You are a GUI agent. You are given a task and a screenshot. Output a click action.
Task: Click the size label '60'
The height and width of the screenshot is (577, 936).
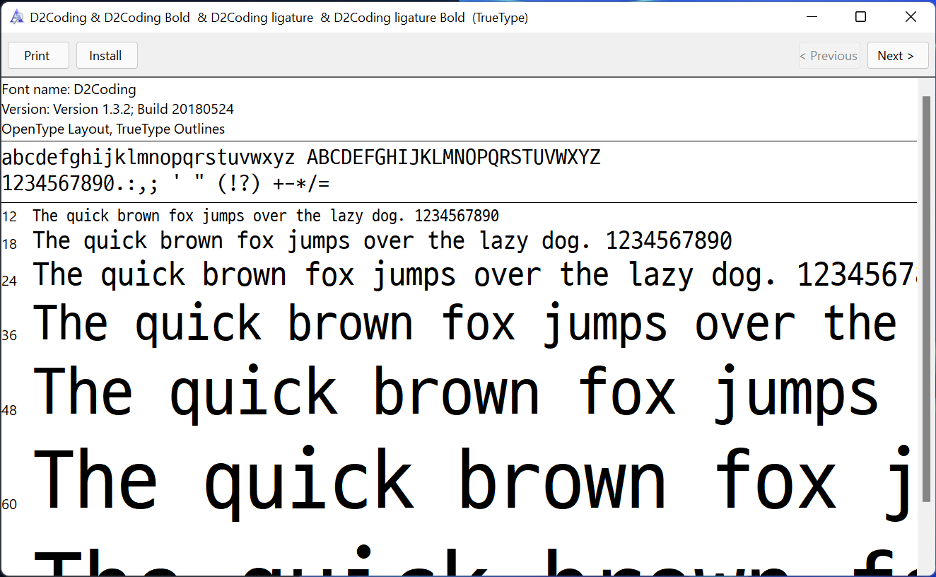[9, 504]
